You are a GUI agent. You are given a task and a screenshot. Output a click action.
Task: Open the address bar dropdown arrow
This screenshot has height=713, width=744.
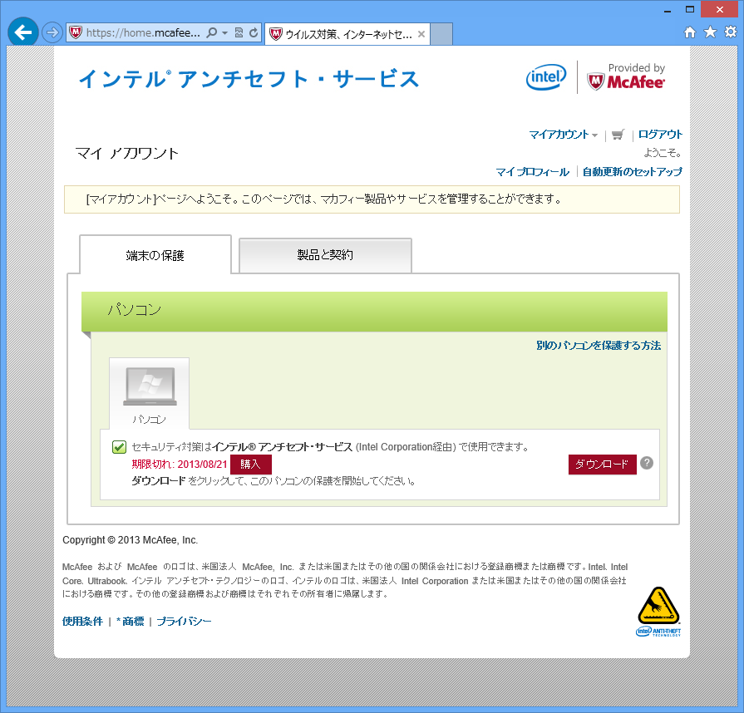(225, 32)
